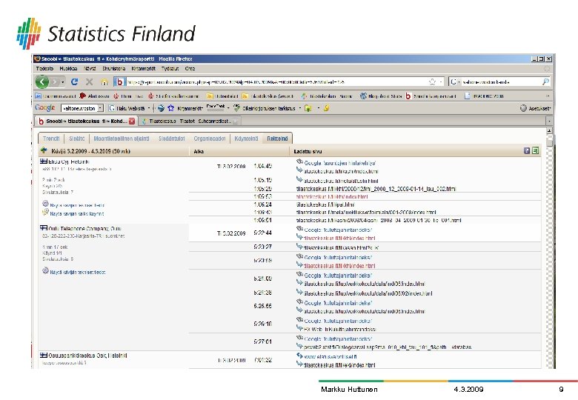
Task: Select the Trendit report tab
Action: (x=51, y=139)
